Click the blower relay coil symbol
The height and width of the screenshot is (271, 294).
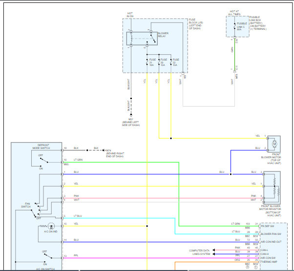coord(131,39)
